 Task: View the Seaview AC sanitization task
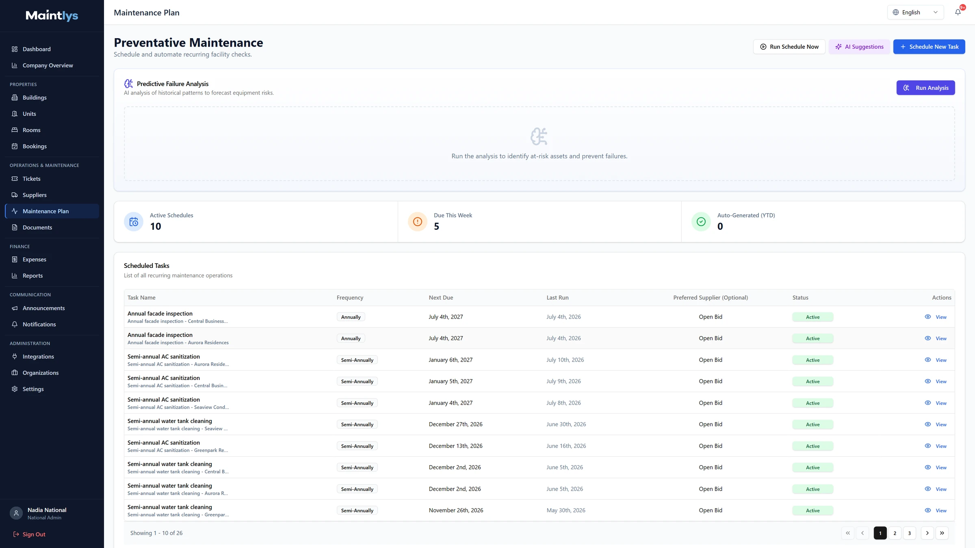[936, 403]
